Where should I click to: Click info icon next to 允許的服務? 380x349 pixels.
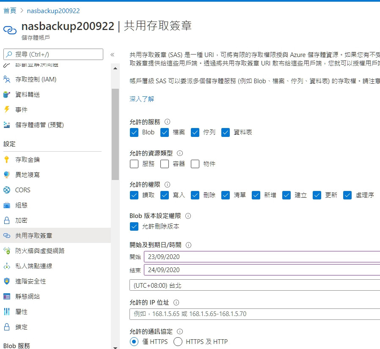click(167, 122)
